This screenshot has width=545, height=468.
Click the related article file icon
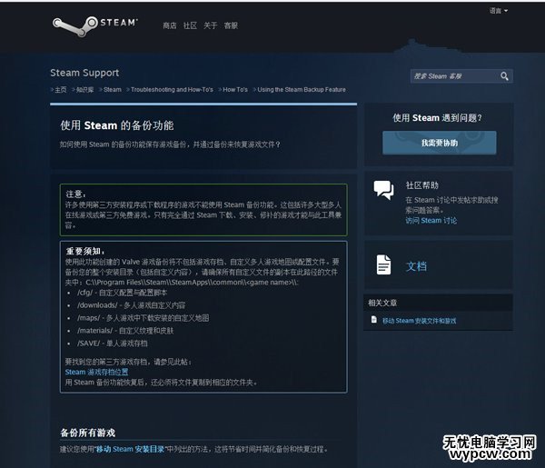tap(373, 320)
